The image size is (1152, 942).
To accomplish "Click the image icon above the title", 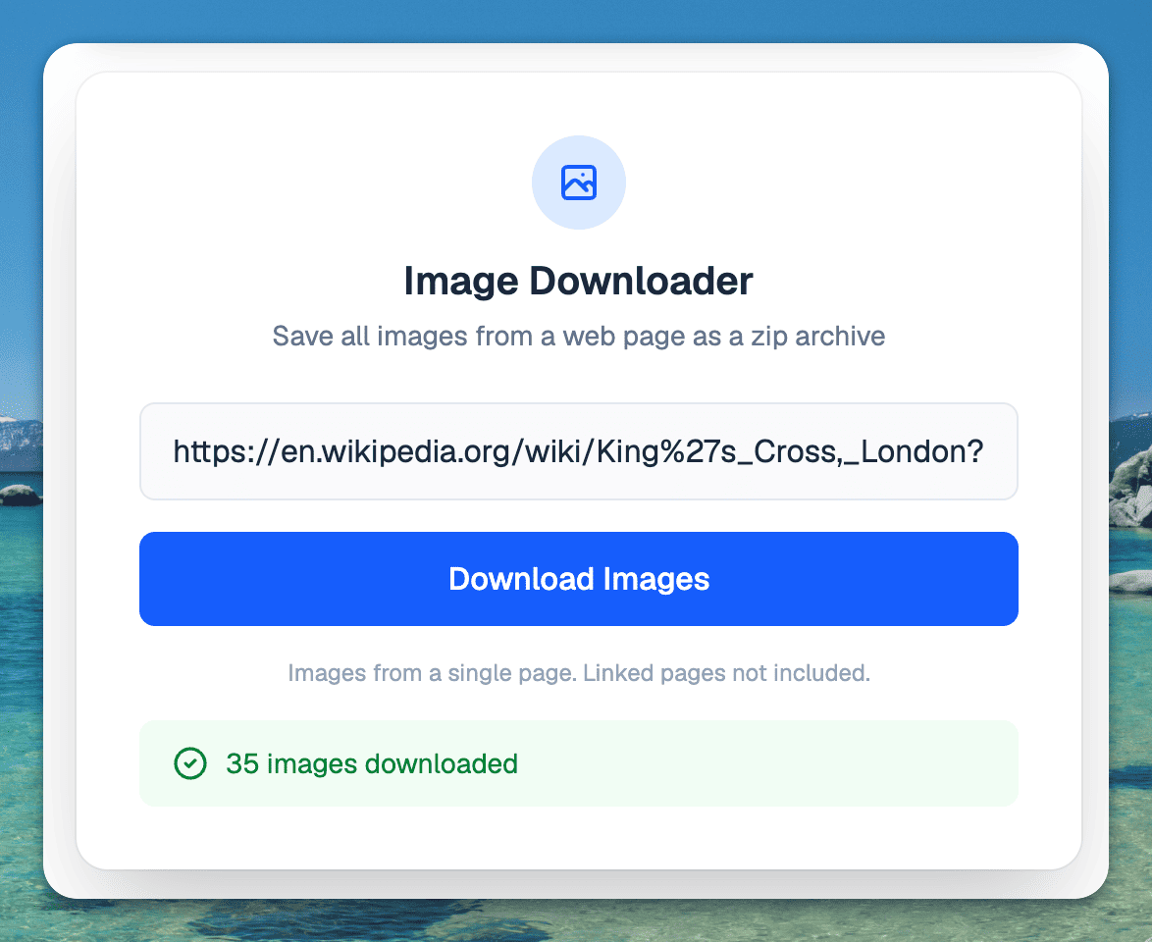I will click(579, 183).
